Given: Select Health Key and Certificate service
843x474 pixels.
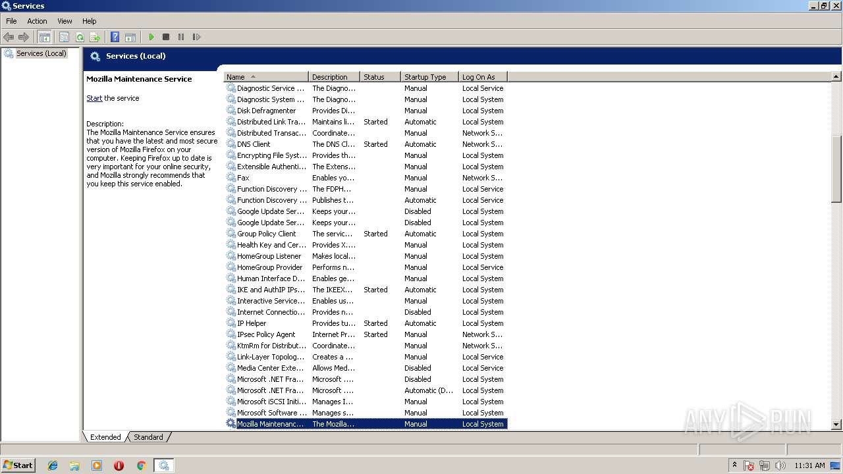Looking at the screenshot, I should [366, 245].
